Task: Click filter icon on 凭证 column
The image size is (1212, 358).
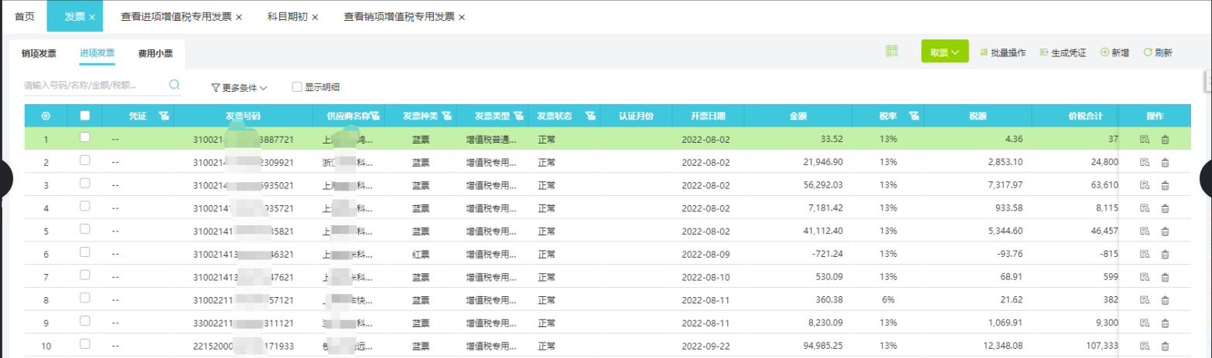Action: pyautogui.click(x=163, y=116)
